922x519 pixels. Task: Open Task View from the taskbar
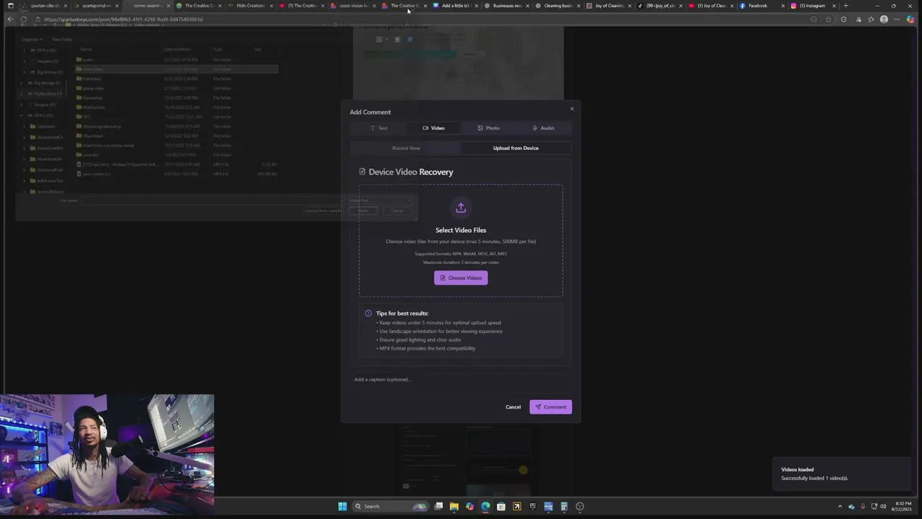tap(438, 506)
